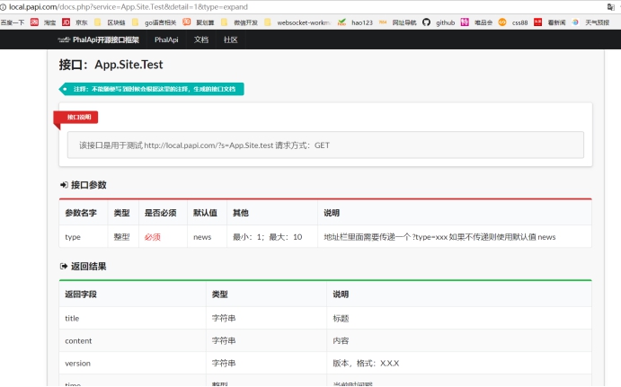Open the go语言相关 bookmark folder
The image size is (621, 387).
pyautogui.click(x=135, y=22)
